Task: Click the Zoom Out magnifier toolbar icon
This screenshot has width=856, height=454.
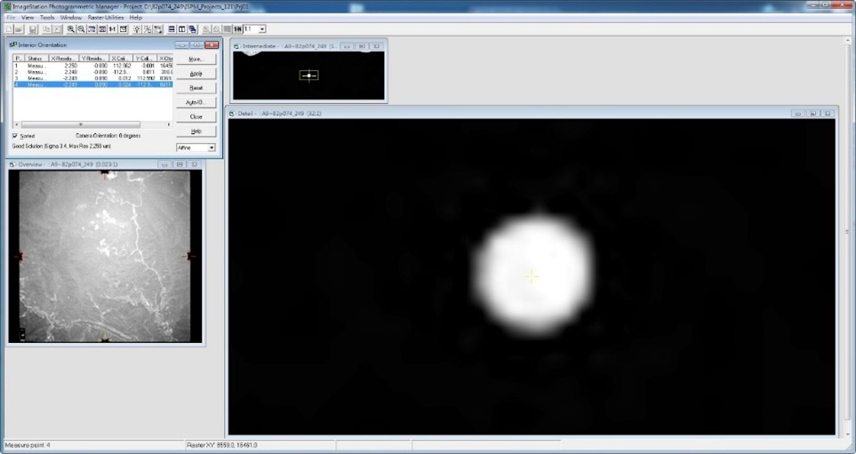Action: (x=81, y=29)
